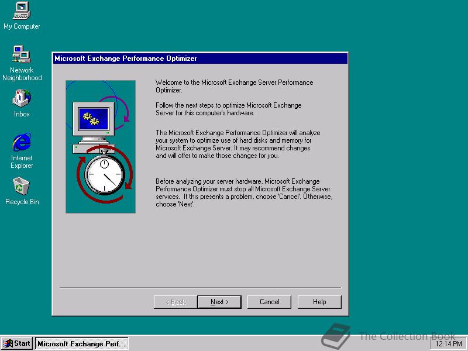The height and width of the screenshot is (351, 468).
Task: Select the Microsoft Exchange Perf taskbar entry
Action: coord(81,343)
